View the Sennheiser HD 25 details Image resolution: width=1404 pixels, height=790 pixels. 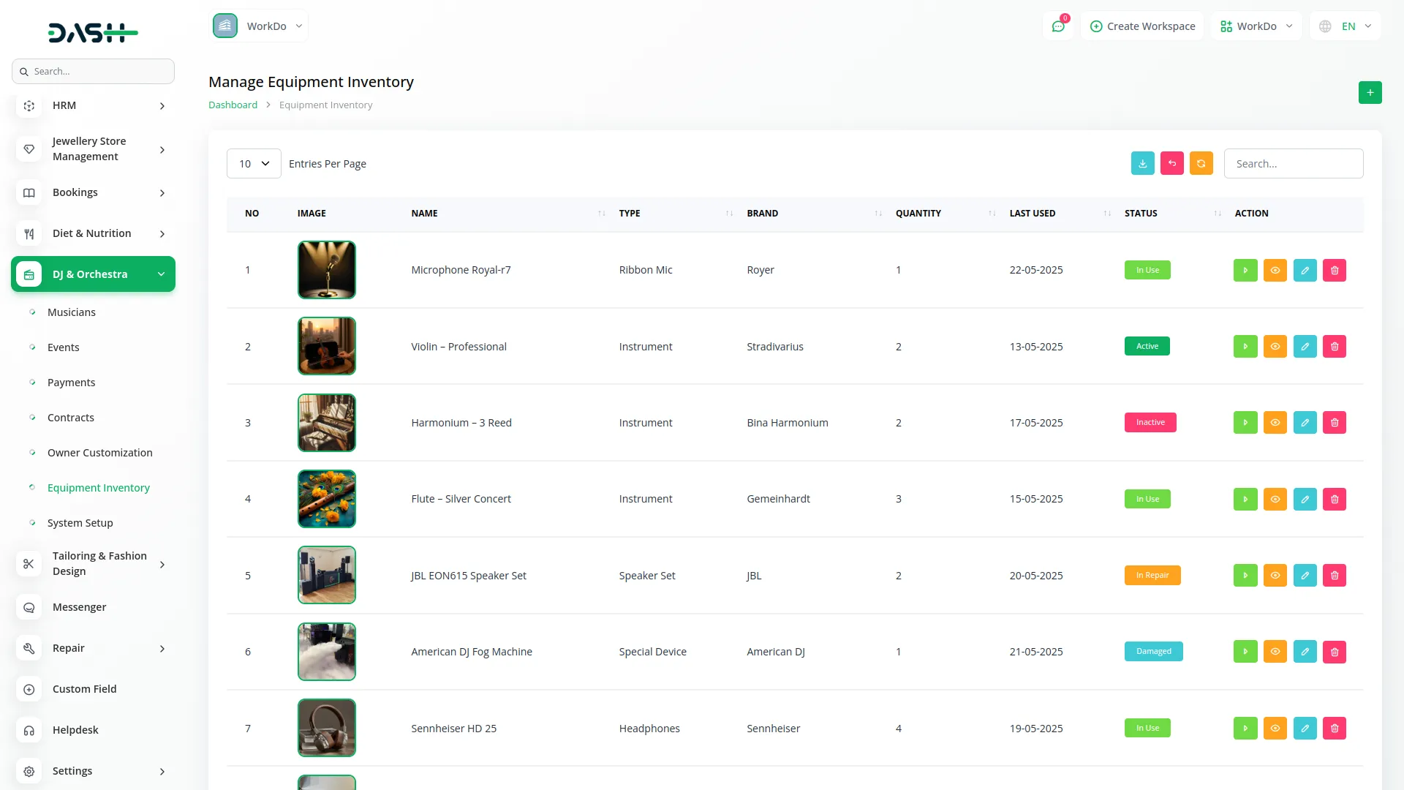pyautogui.click(x=1275, y=729)
